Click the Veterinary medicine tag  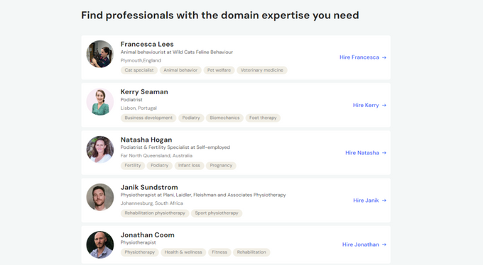coord(262,70)
